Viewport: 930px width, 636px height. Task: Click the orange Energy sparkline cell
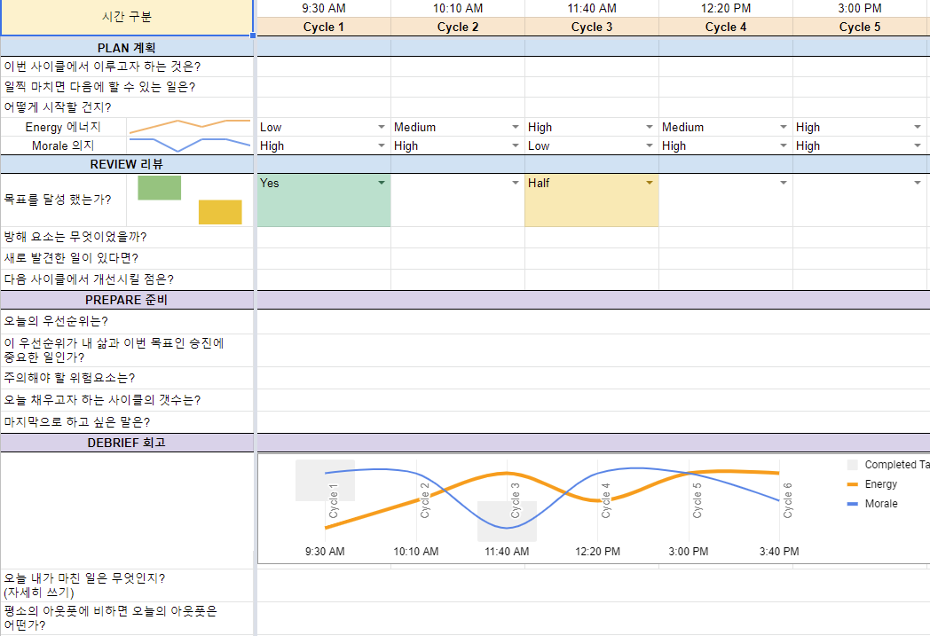pyautogui.click(x=190, y=127)
